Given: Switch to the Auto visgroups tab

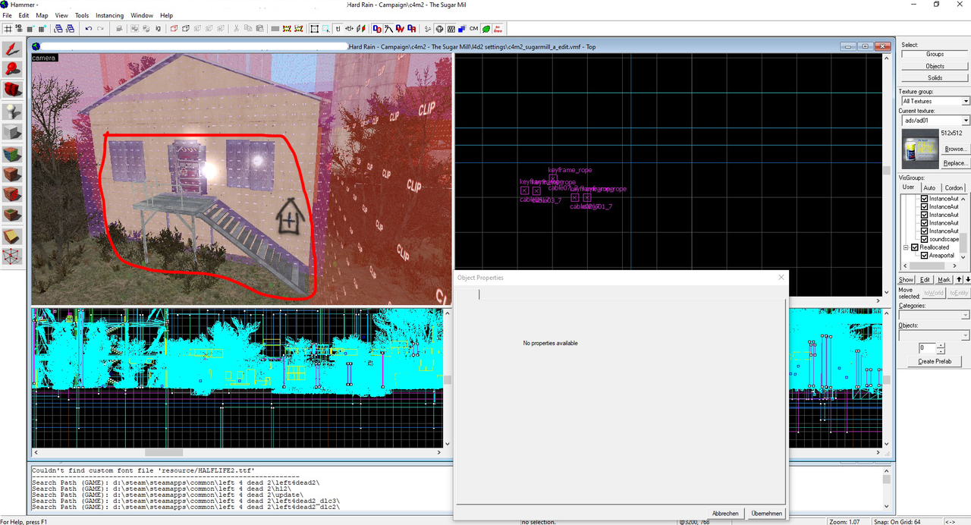Looking at the screenshot, I should (929, 187).
